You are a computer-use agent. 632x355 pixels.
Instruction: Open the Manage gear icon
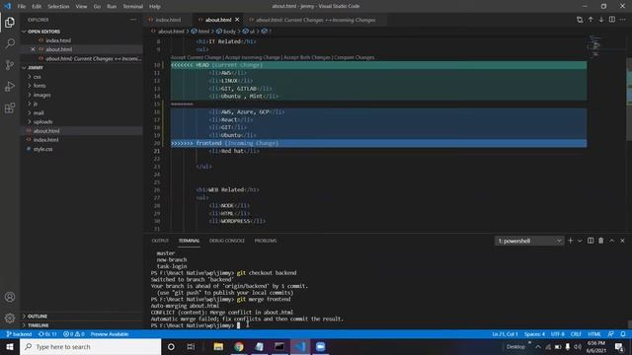(x=10, y=318)
